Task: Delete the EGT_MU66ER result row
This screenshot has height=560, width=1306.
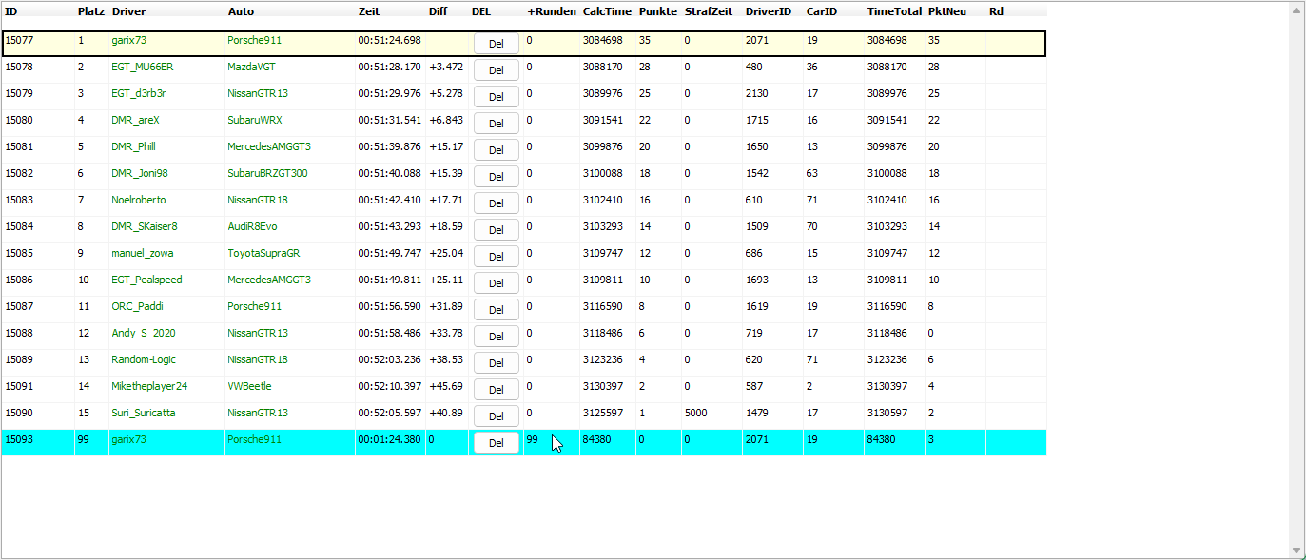Action: [x=496, y=70]
